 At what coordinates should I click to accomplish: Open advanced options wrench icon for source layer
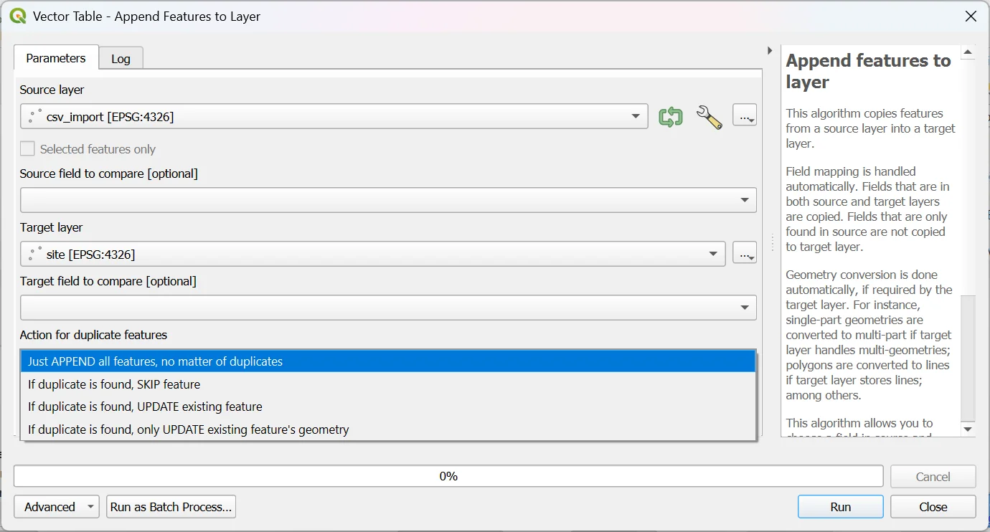[x=709, y=116]
